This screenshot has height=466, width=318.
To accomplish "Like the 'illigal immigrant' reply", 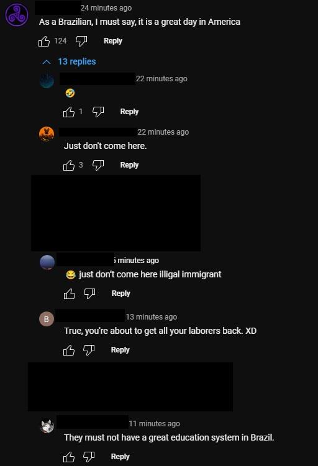I will (70, 293).
